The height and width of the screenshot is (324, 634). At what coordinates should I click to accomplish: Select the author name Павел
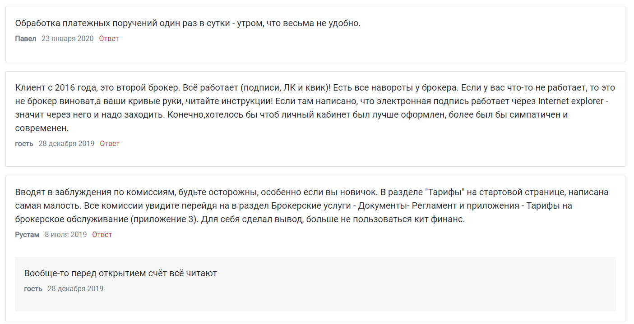point(26,39)
